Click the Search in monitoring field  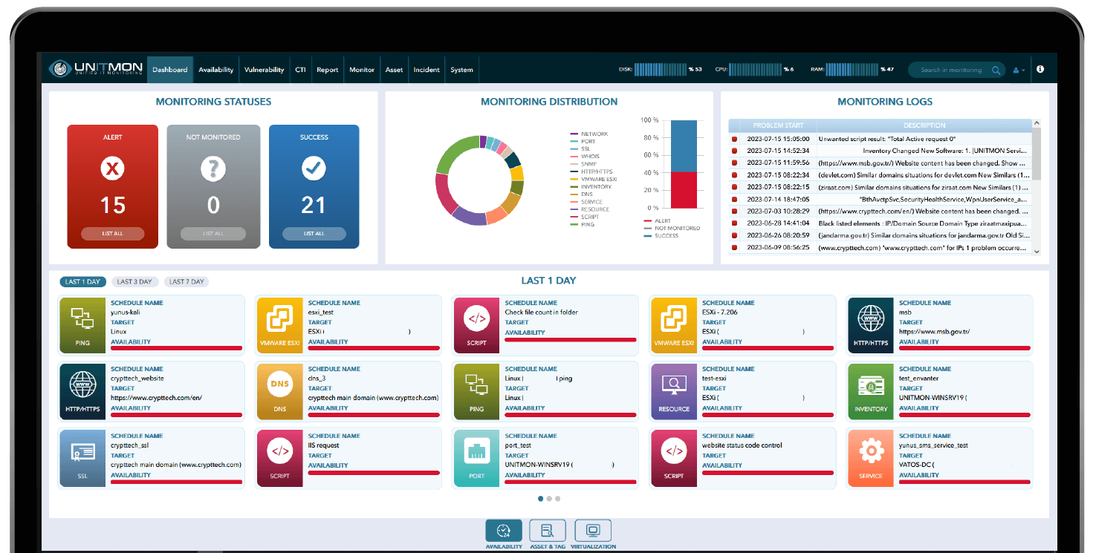click(x=956, y=70)
